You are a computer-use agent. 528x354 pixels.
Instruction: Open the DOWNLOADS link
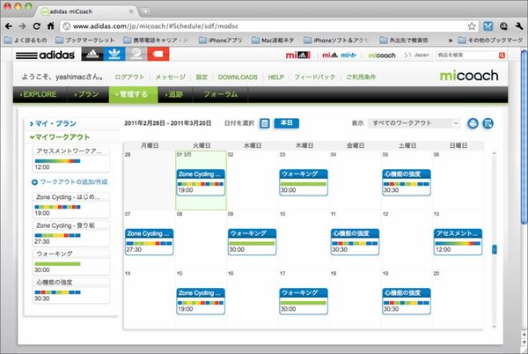(x=238, y=77)
